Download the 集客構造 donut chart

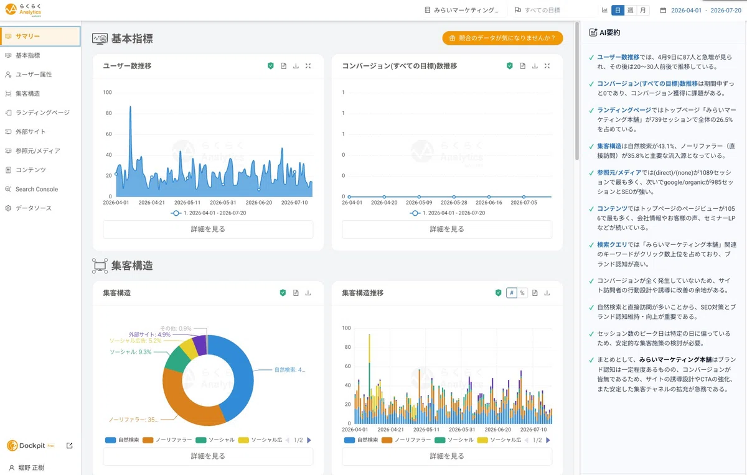point(308,293)
